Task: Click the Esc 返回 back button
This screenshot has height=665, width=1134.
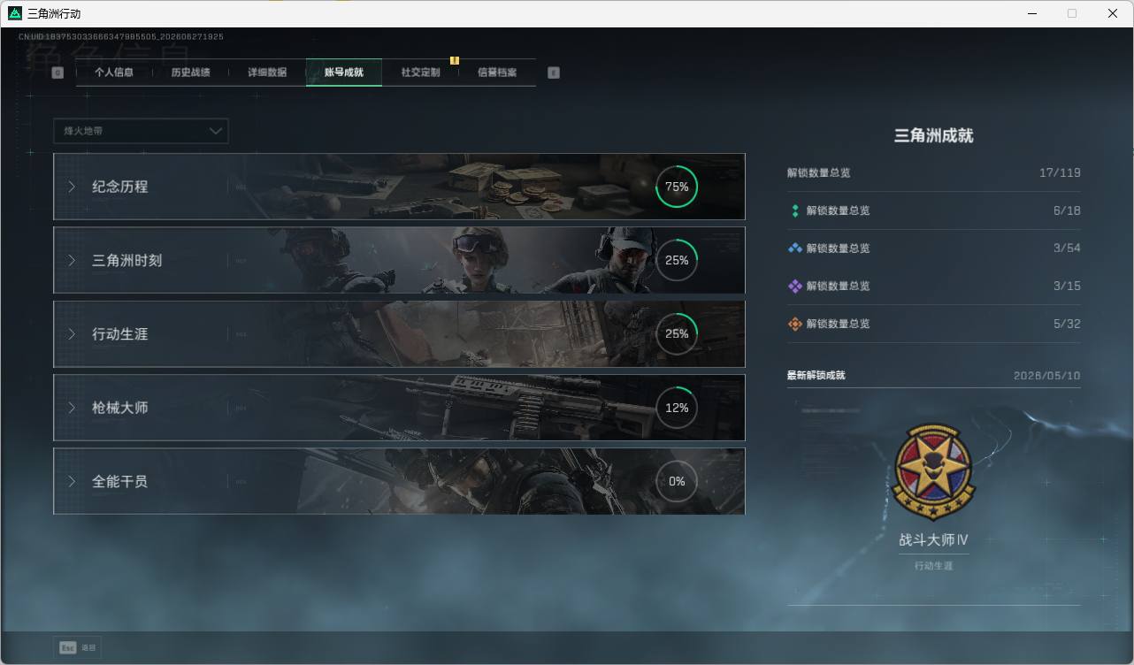Action: coord(77,647)
